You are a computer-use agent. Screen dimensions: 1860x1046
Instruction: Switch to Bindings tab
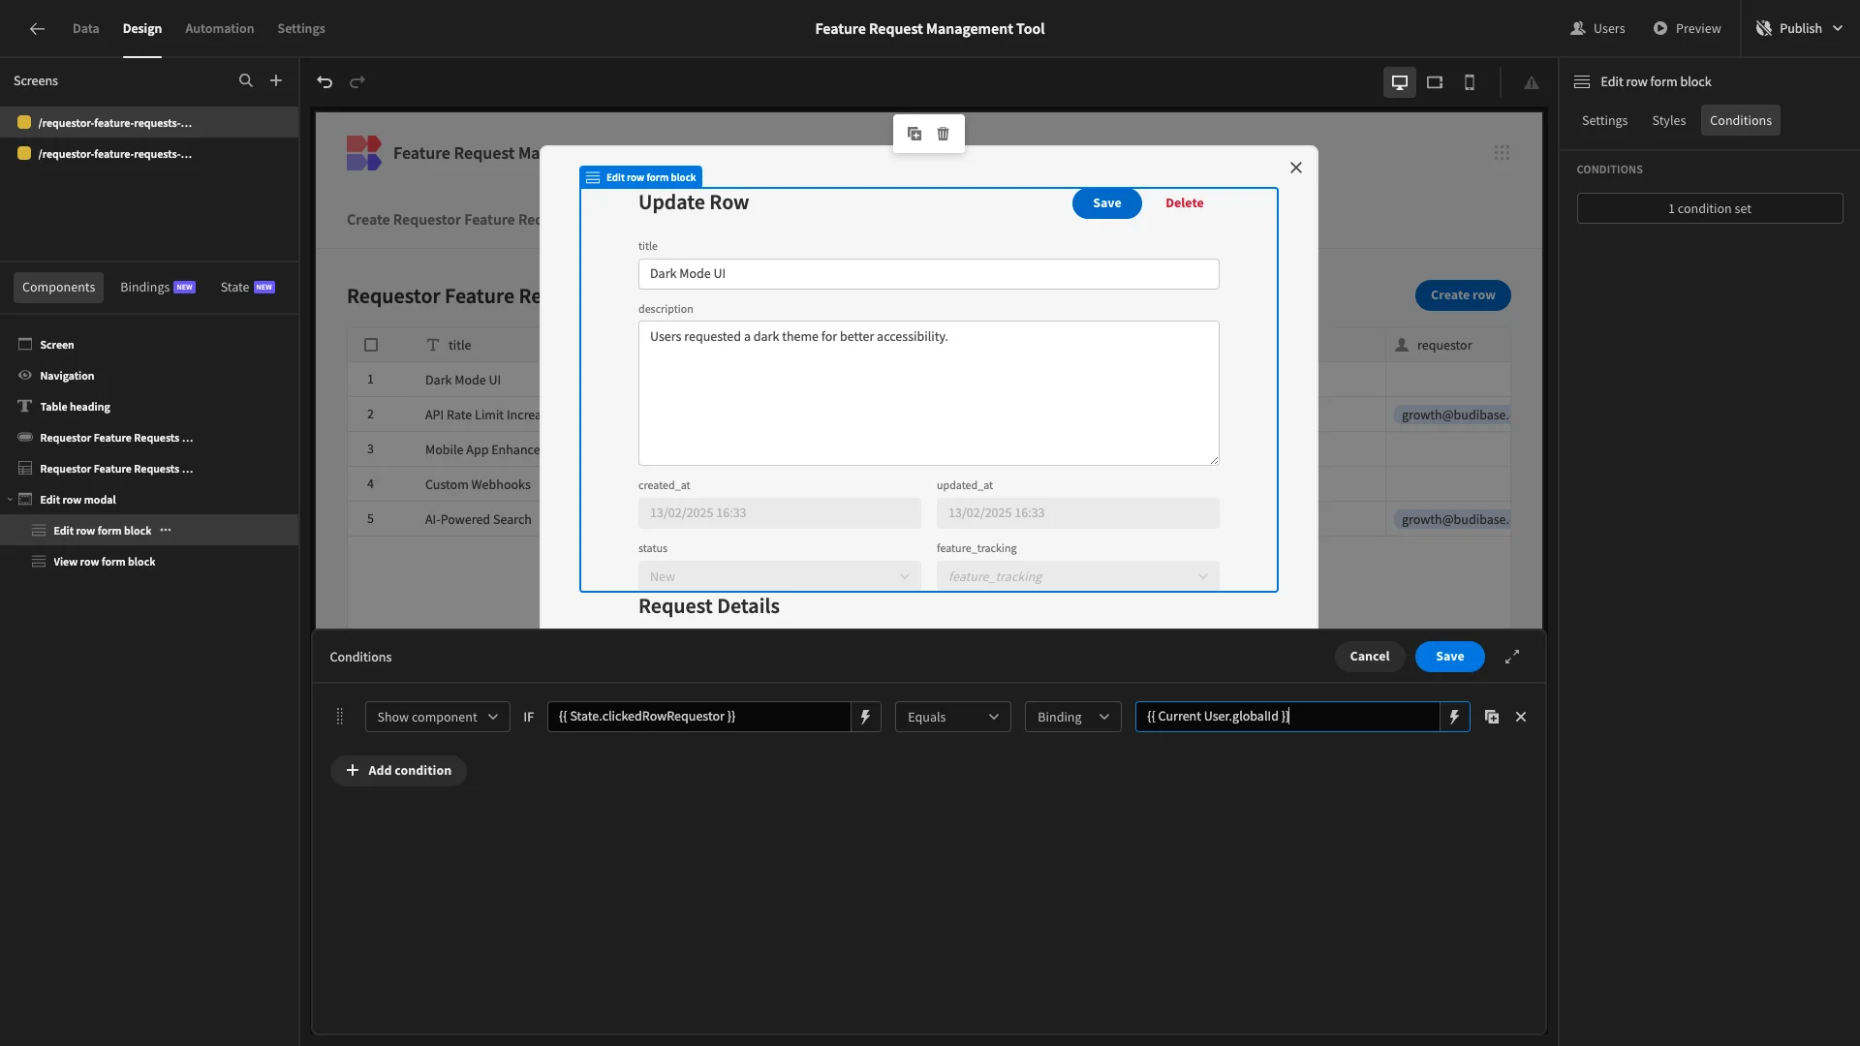point(158,288)
